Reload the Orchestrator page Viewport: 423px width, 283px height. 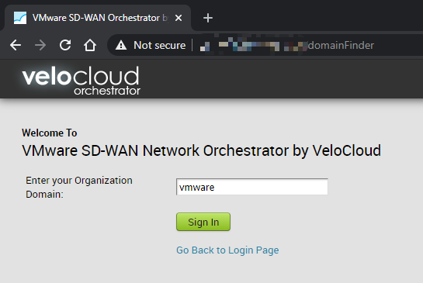[65, 45]
